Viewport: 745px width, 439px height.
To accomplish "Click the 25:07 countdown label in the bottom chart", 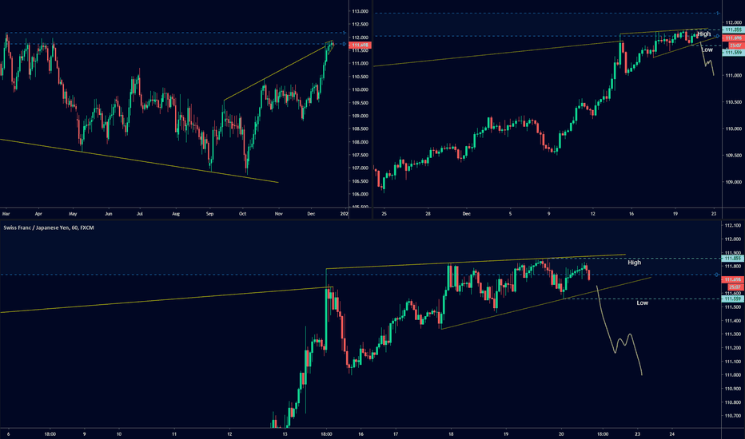I will (x=735, y=287).
